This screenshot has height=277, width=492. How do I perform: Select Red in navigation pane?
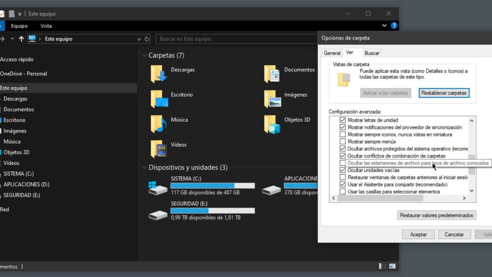click(4, 210)
